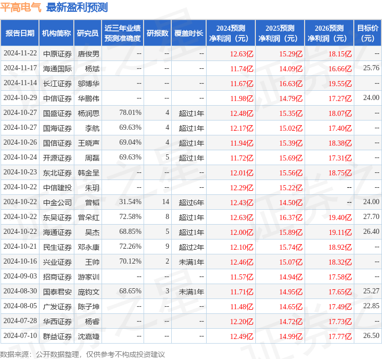The width and height of the screenshot is (382, 359).
Task: Click the 机构简称 column header
Action: [x=56, y=33]
